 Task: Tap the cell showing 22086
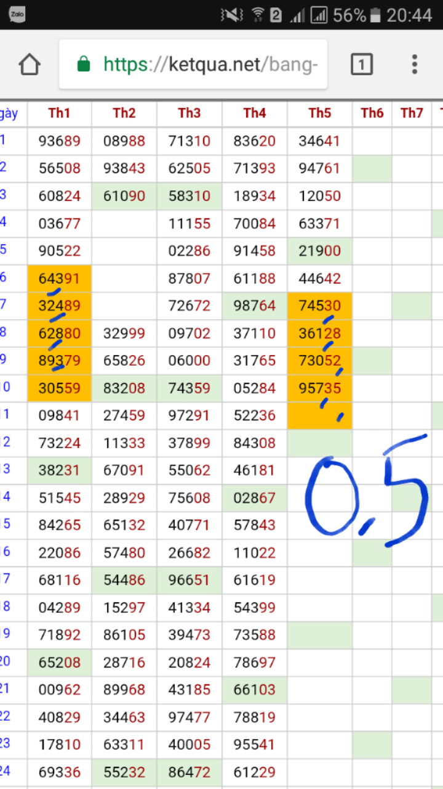click(60, 553)
